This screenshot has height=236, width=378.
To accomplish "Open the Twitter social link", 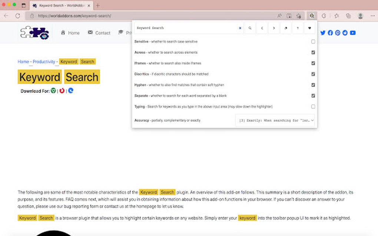I will (323, 33).
